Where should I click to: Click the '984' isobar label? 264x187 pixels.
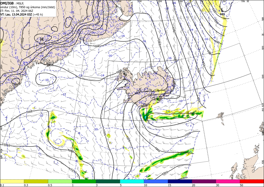(214, 11)
